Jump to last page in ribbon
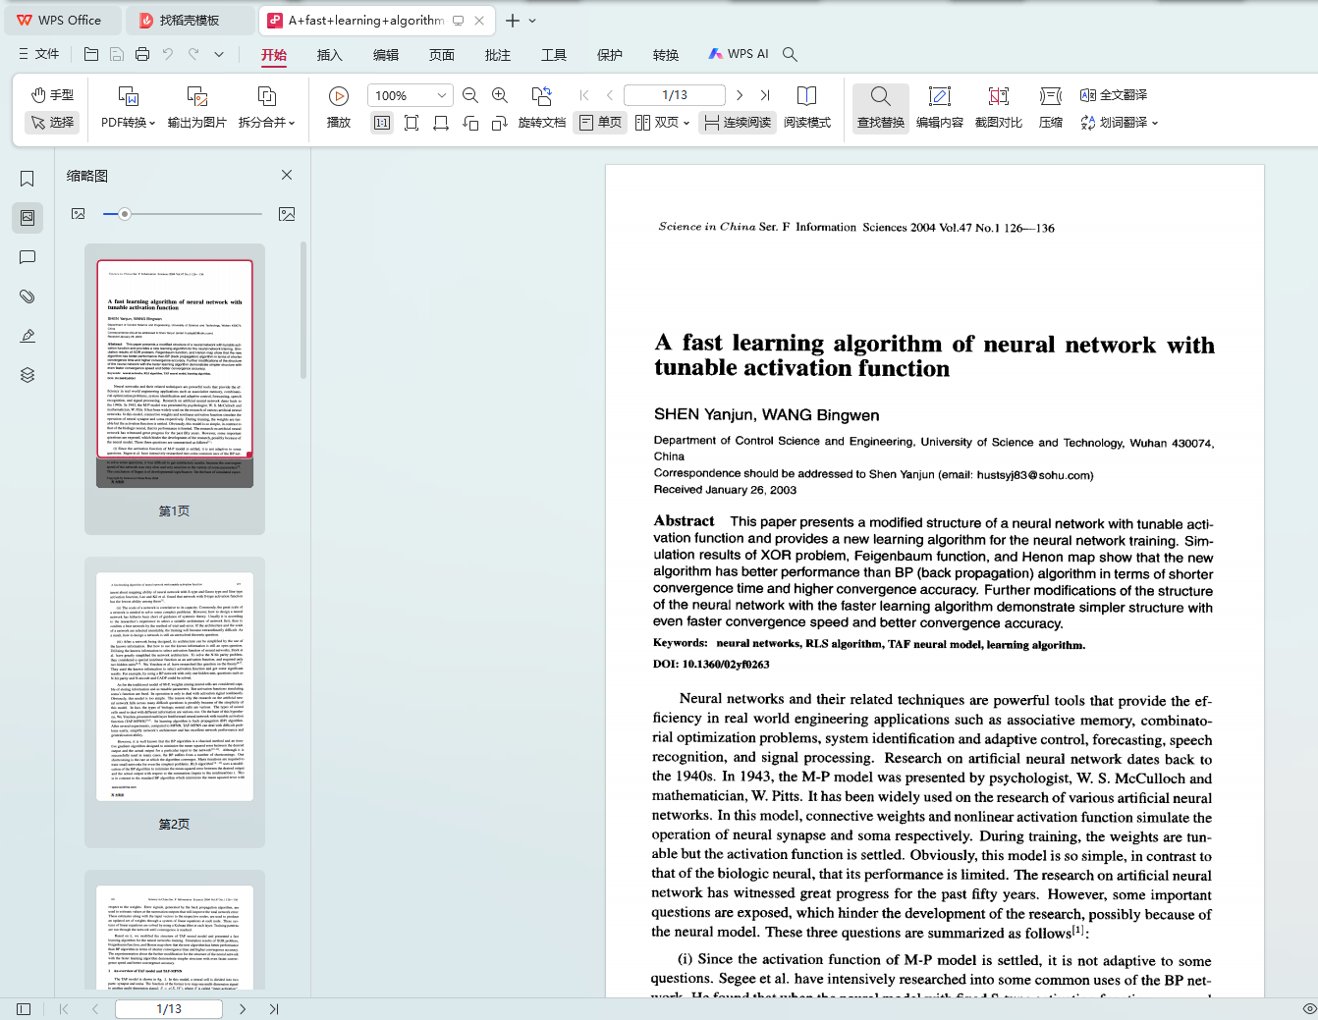This screenshot has width=1318, height=1020. click(765, 95)
